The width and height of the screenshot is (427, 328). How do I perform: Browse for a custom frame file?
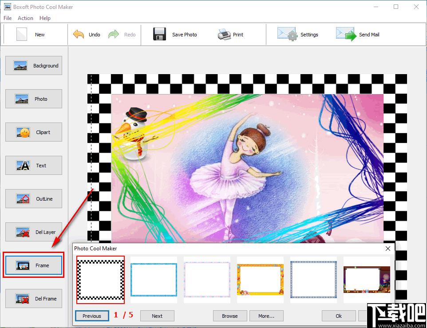click(230, 316)
